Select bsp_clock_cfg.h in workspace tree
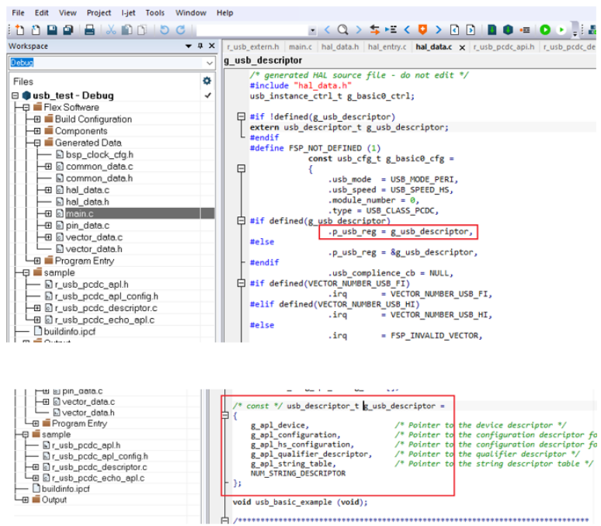 pos(99,154)
